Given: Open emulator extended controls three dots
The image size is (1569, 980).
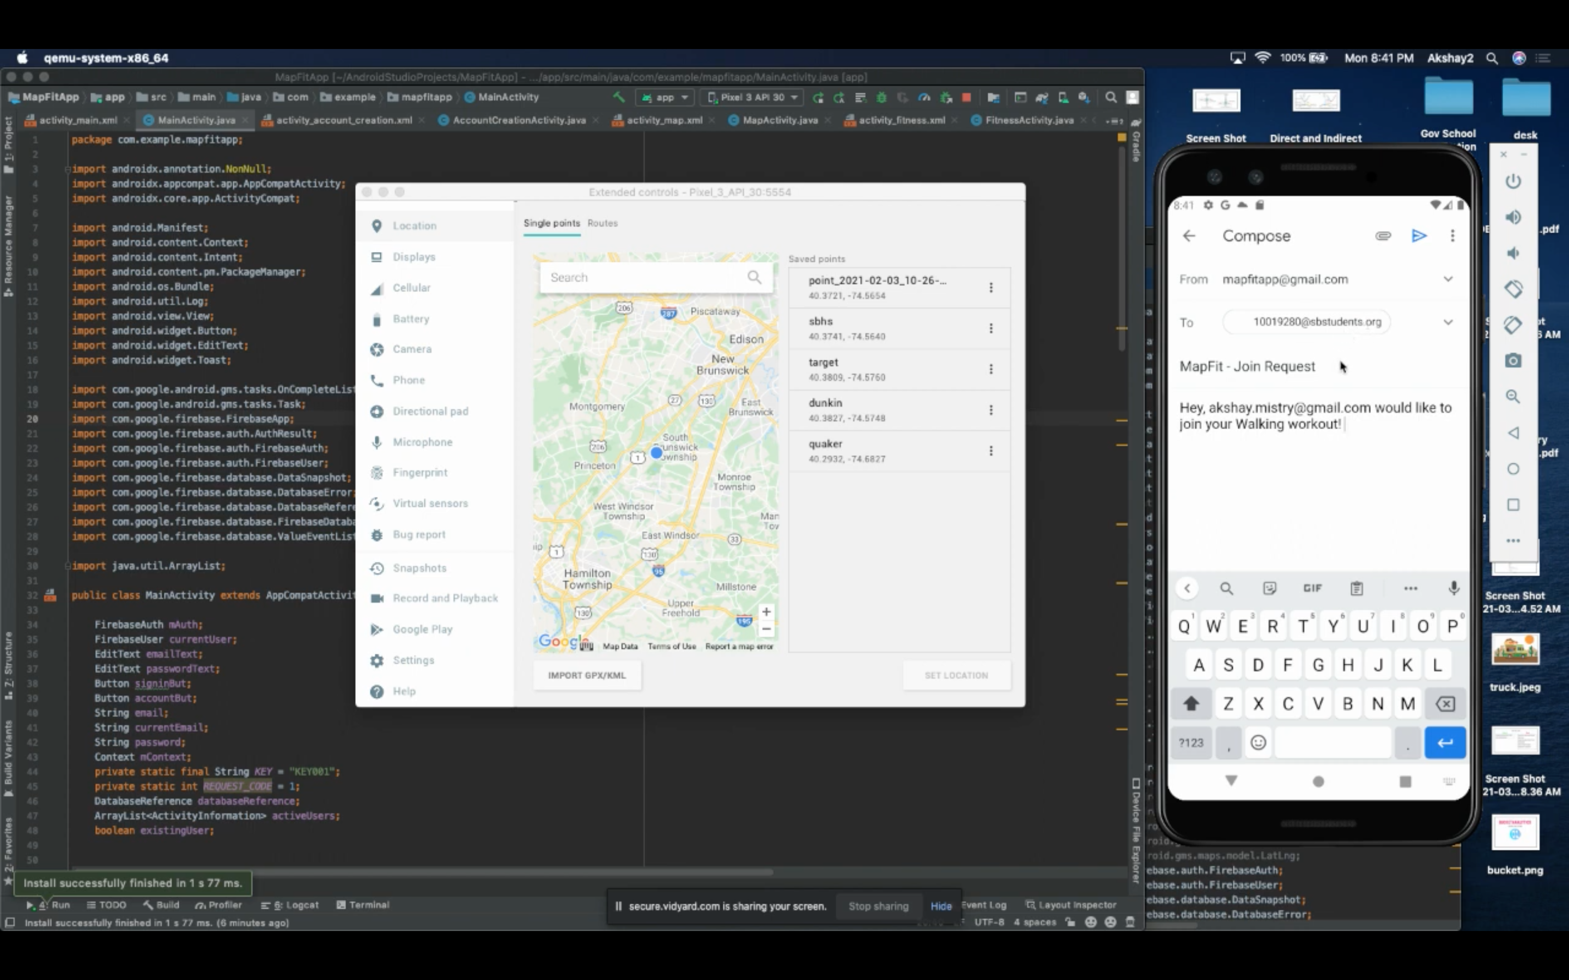Looking at the screenshot, I should pyautogui.click(x=1512, y=541).
